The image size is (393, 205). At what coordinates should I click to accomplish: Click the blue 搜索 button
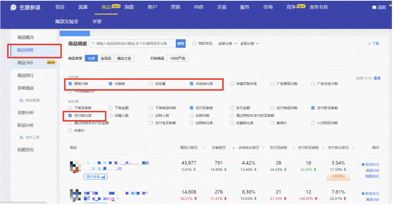pos(180,44)
